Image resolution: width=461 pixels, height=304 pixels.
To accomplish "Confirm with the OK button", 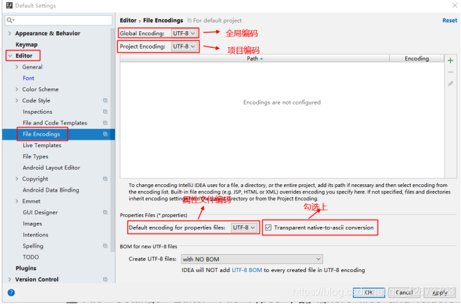I will pos(369,292).
